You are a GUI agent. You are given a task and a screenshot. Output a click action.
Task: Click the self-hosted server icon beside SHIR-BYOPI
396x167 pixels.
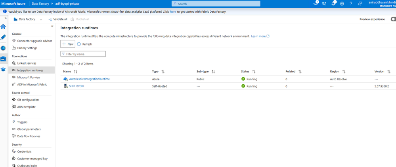(65, 86)
